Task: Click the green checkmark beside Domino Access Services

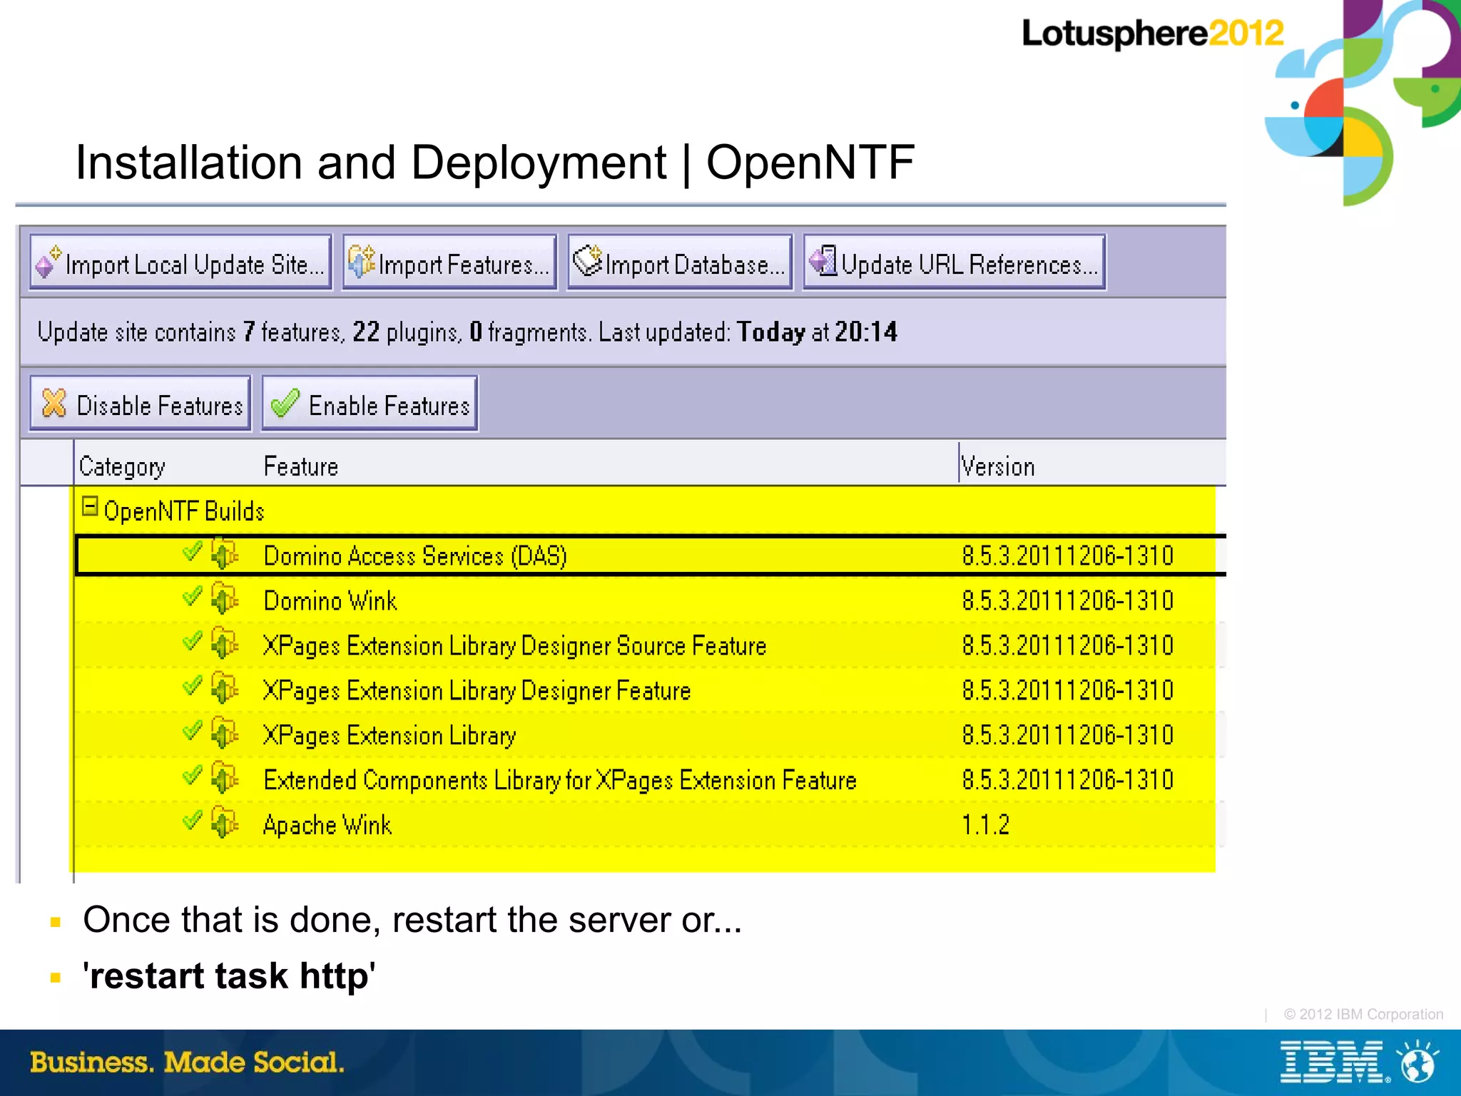Action: pos(193,551)
